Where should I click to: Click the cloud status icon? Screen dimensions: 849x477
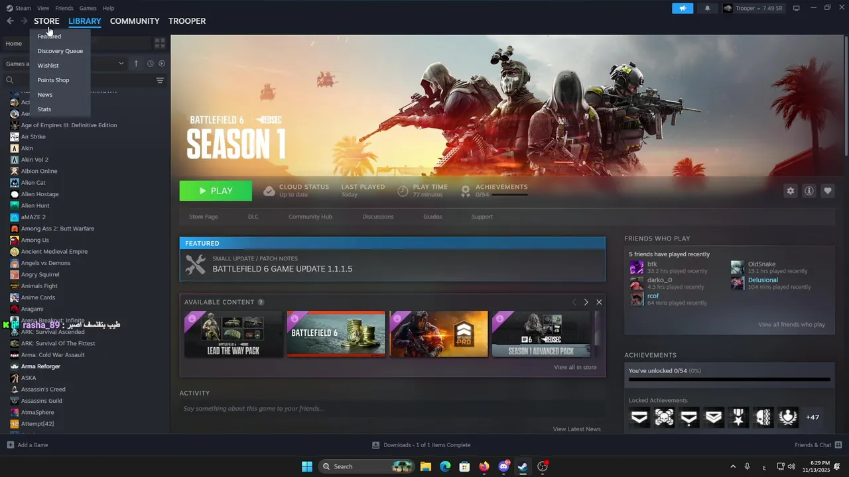click(x=269, y=191)
